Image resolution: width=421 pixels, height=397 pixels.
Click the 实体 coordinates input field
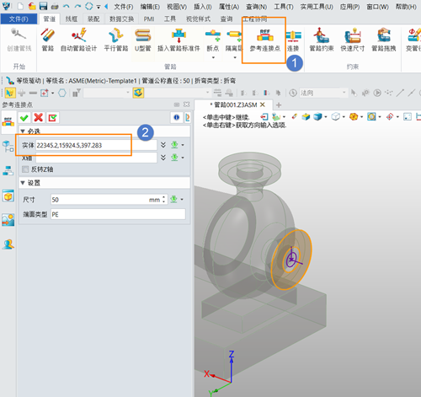click(x=96, y=145)
